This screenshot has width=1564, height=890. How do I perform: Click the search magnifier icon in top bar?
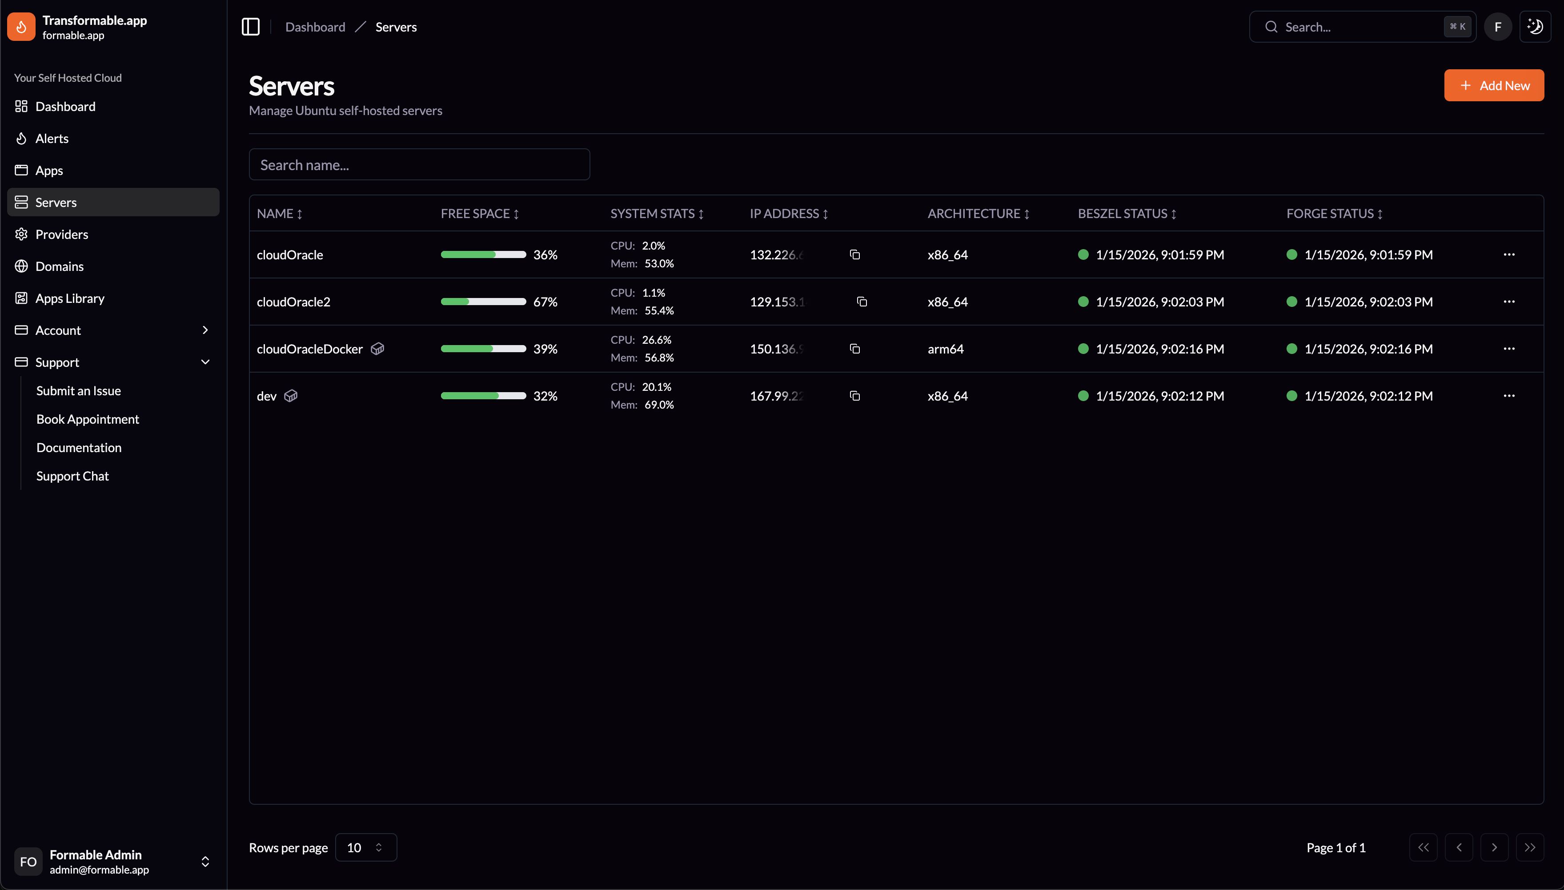point(1271,26)
